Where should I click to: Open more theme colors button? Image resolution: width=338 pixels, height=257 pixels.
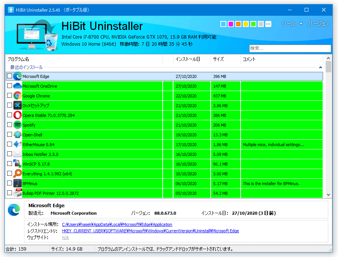[x=268, y=24]
